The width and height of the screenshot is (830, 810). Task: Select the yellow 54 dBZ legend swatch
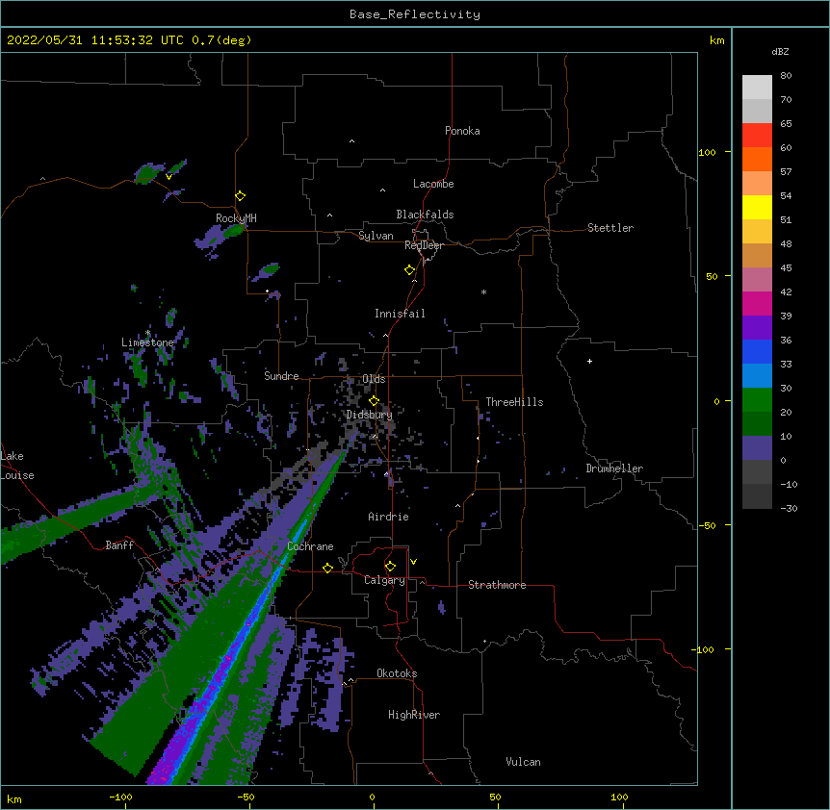click(x=757, y=207)
